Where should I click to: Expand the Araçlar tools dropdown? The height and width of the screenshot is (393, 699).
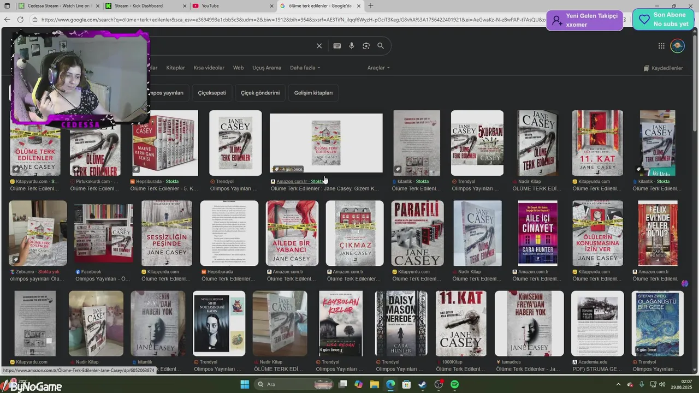[x=378, y=68]
